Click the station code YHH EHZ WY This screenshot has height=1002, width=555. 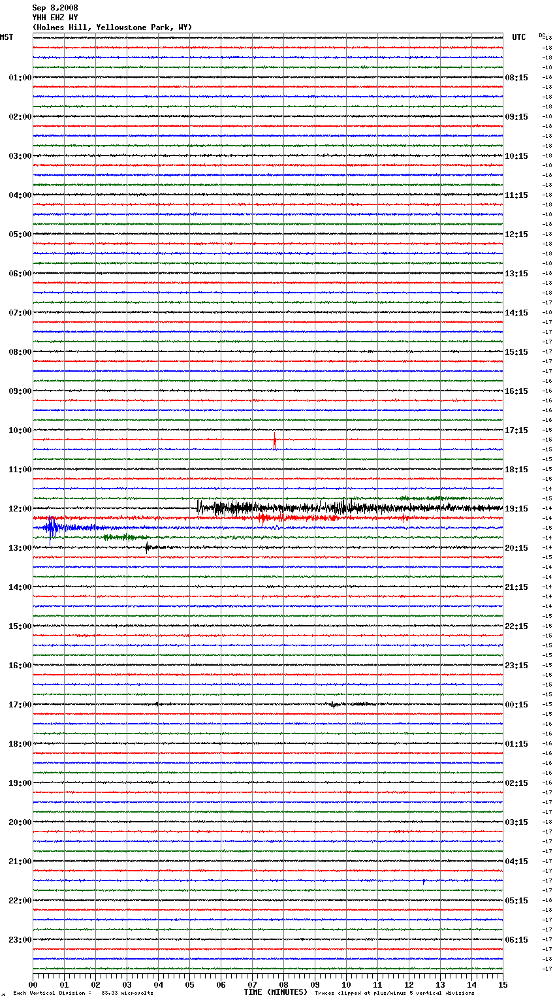click(x=55, y=18)
